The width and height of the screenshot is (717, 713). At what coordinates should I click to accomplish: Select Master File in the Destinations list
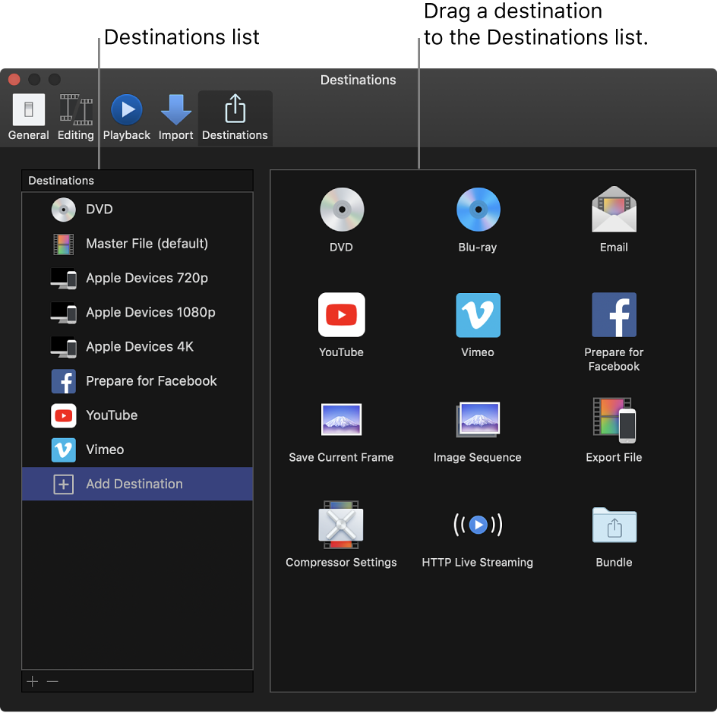(x=144, y=244)
